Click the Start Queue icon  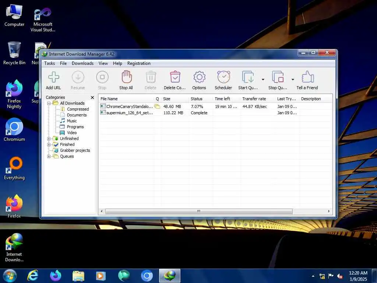[248, 77]
